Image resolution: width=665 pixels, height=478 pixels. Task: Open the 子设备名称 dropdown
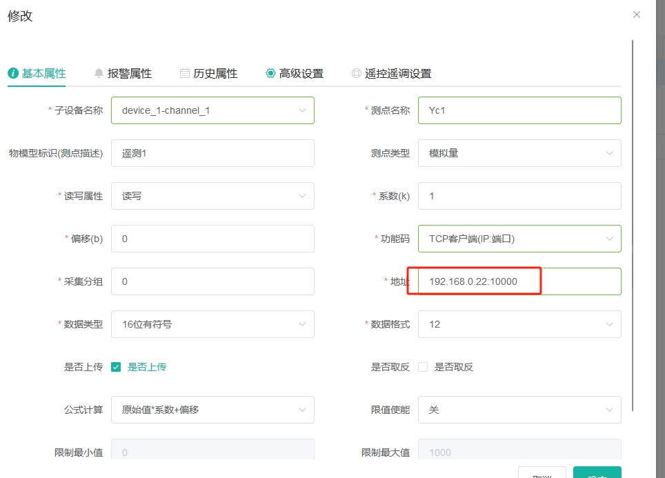pos(212,110)
